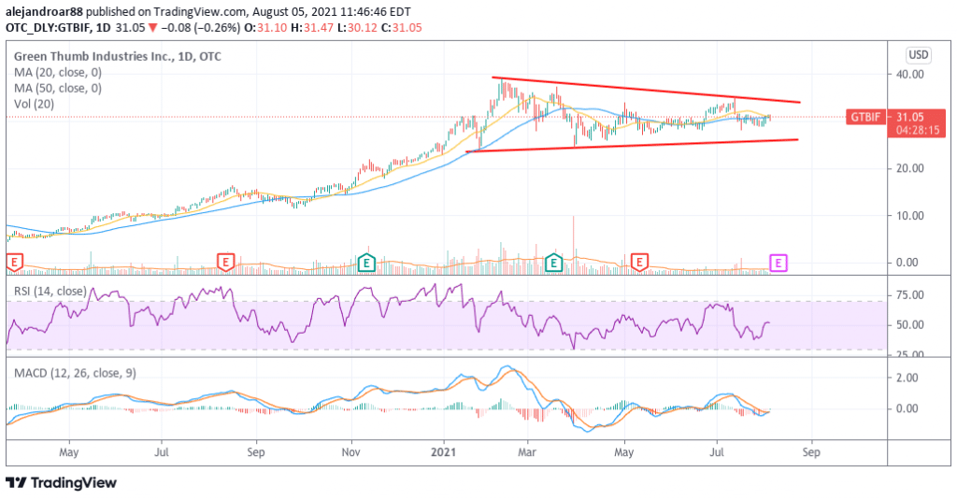Screen dimensions: 957x500
Task: Select the MA (20, close, 0) indicator legend
Action: click(x=58, y=72)
